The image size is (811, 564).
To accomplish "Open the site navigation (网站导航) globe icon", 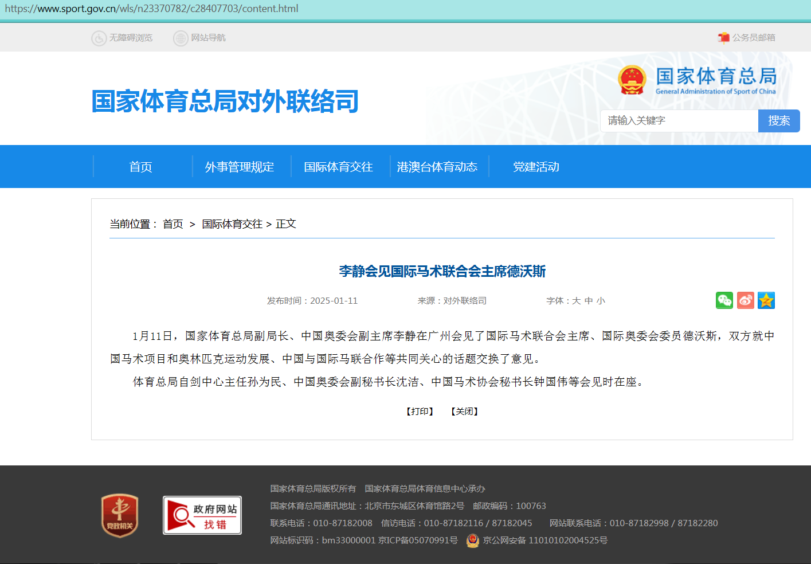I will pyautogui.click(x=181, y=38).
